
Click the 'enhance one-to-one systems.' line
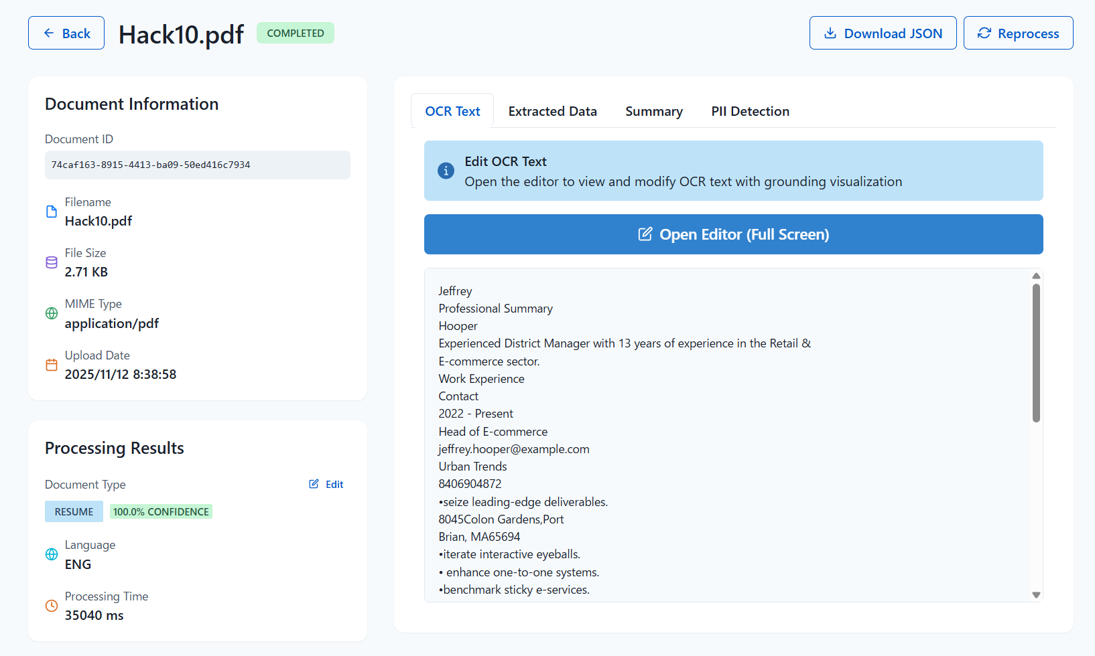click(519, 572)
